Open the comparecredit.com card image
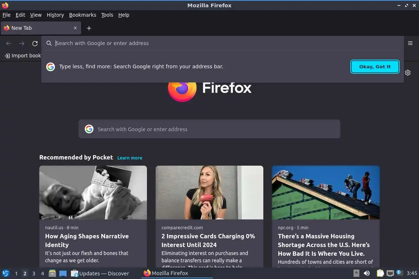419x279 pixels. pyautogui.click(x=209, y=193)
